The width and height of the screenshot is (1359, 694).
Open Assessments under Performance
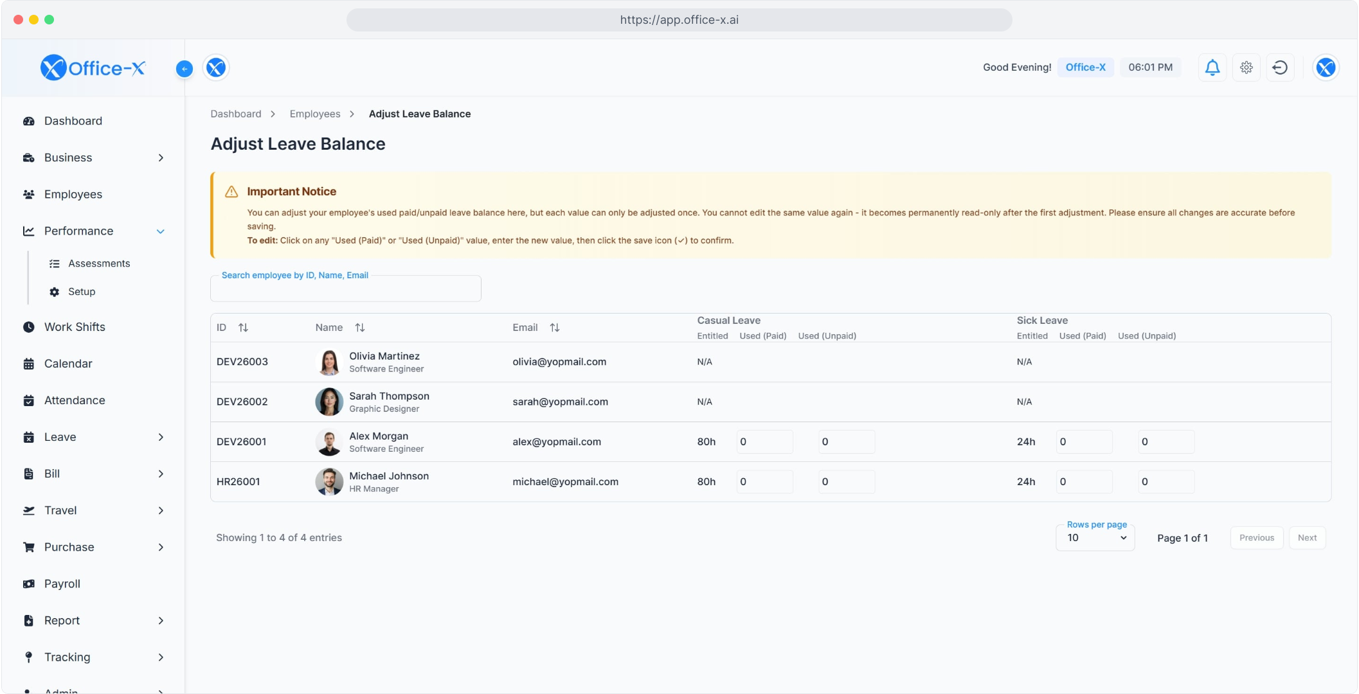pyautogui.click(x=99, y=263)
